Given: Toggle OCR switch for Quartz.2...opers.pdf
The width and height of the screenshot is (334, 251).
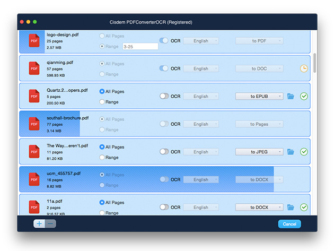Looking at the screenshot, I should [164, 96].
